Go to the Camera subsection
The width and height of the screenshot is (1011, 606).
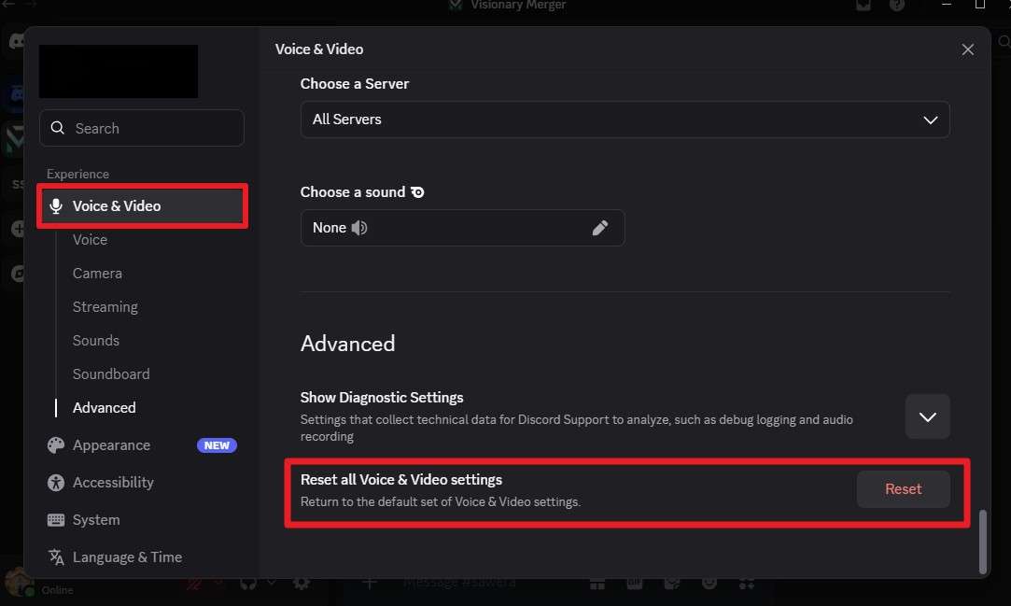(x=97, y=274)
